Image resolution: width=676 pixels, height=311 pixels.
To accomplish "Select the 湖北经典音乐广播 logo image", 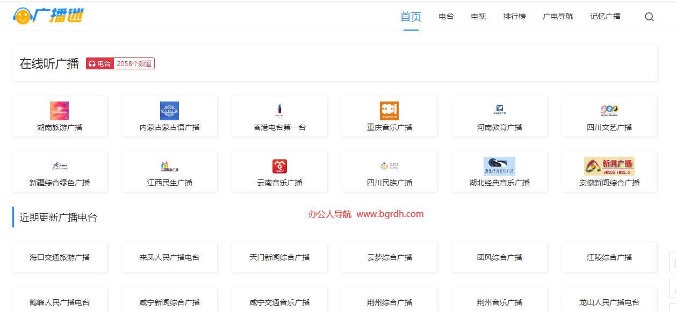I will click(x=499, y=166).
